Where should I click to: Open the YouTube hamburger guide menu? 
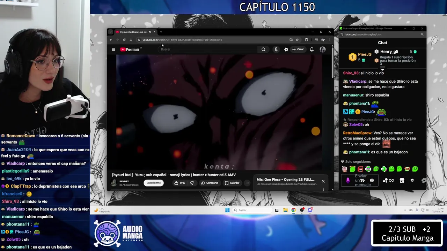tap(113, 50)
